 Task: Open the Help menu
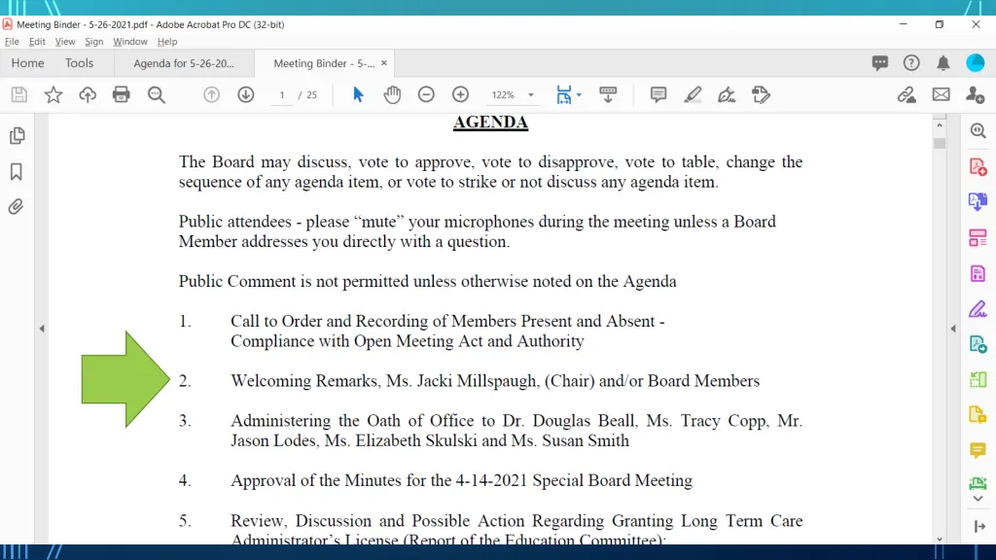pyautogui.click(x=167, y=41)
